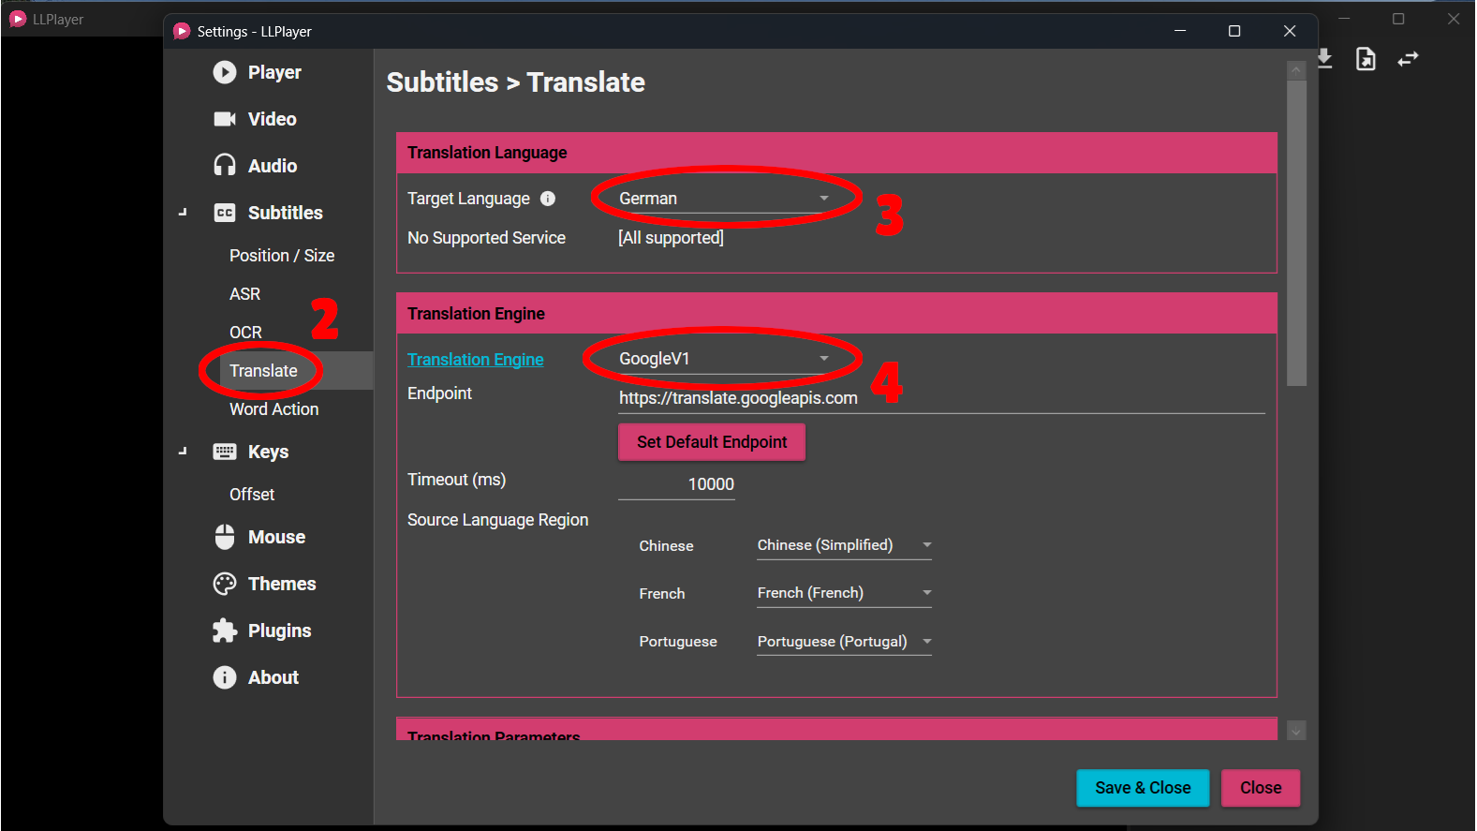The image size is (1477, 831).
Task: Click the pink Close button
Action: coord(1261,788)
